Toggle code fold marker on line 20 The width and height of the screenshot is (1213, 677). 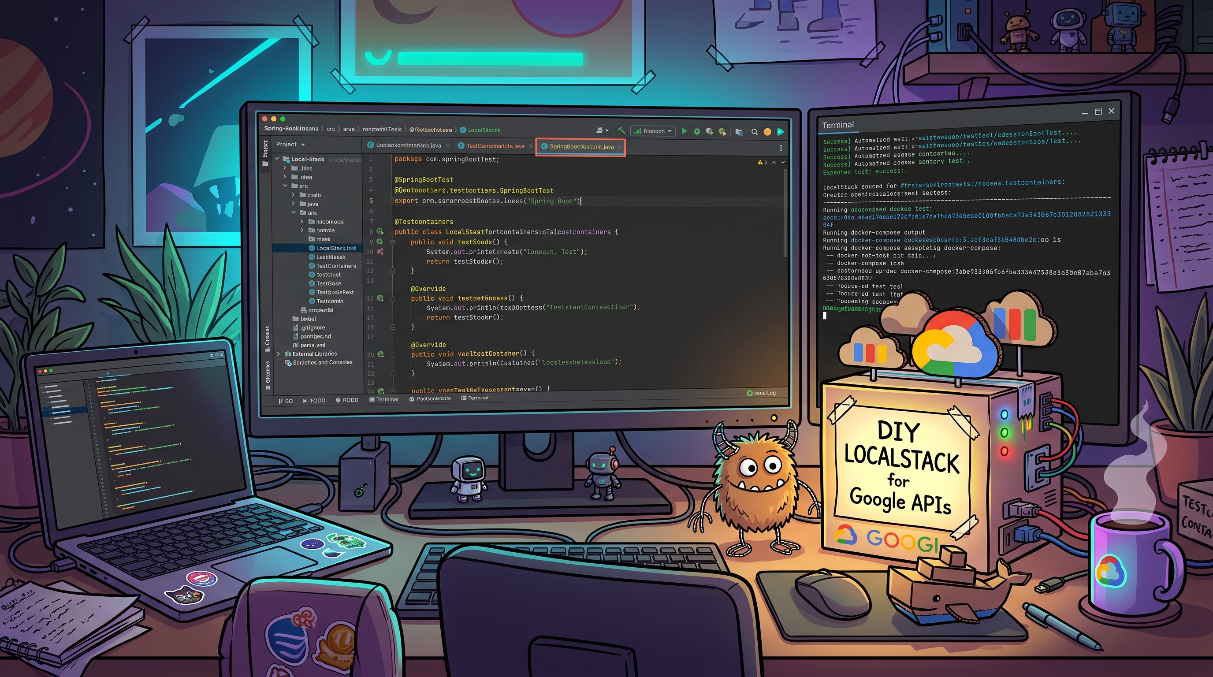393,354
